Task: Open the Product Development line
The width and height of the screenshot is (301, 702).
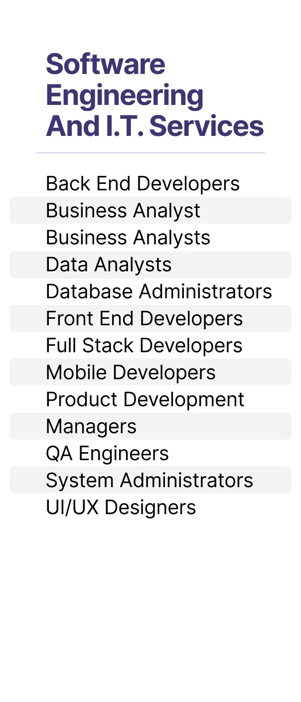Action: coord(145,400)
